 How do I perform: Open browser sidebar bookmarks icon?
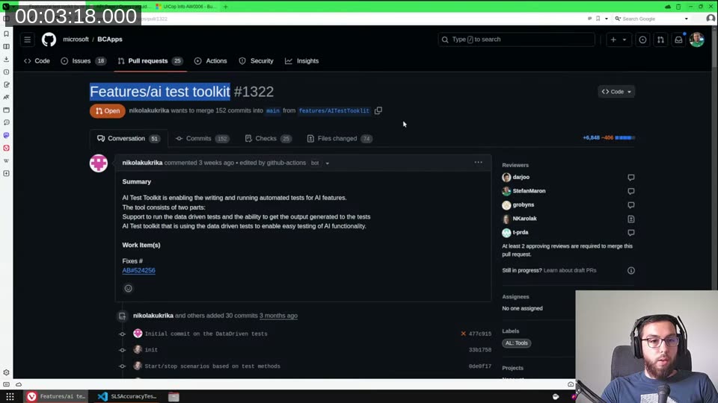(x=7, y=34)
